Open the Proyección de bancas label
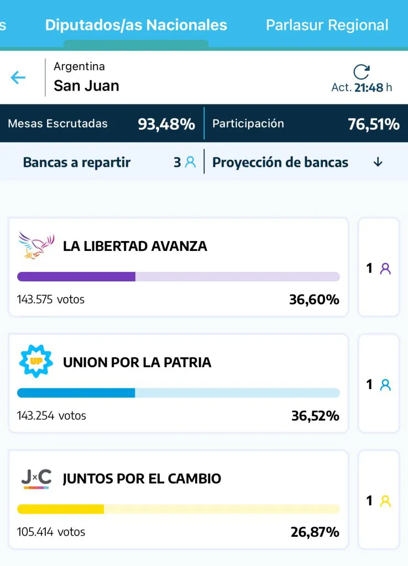The image size is (408, 566). pos(280,163)
